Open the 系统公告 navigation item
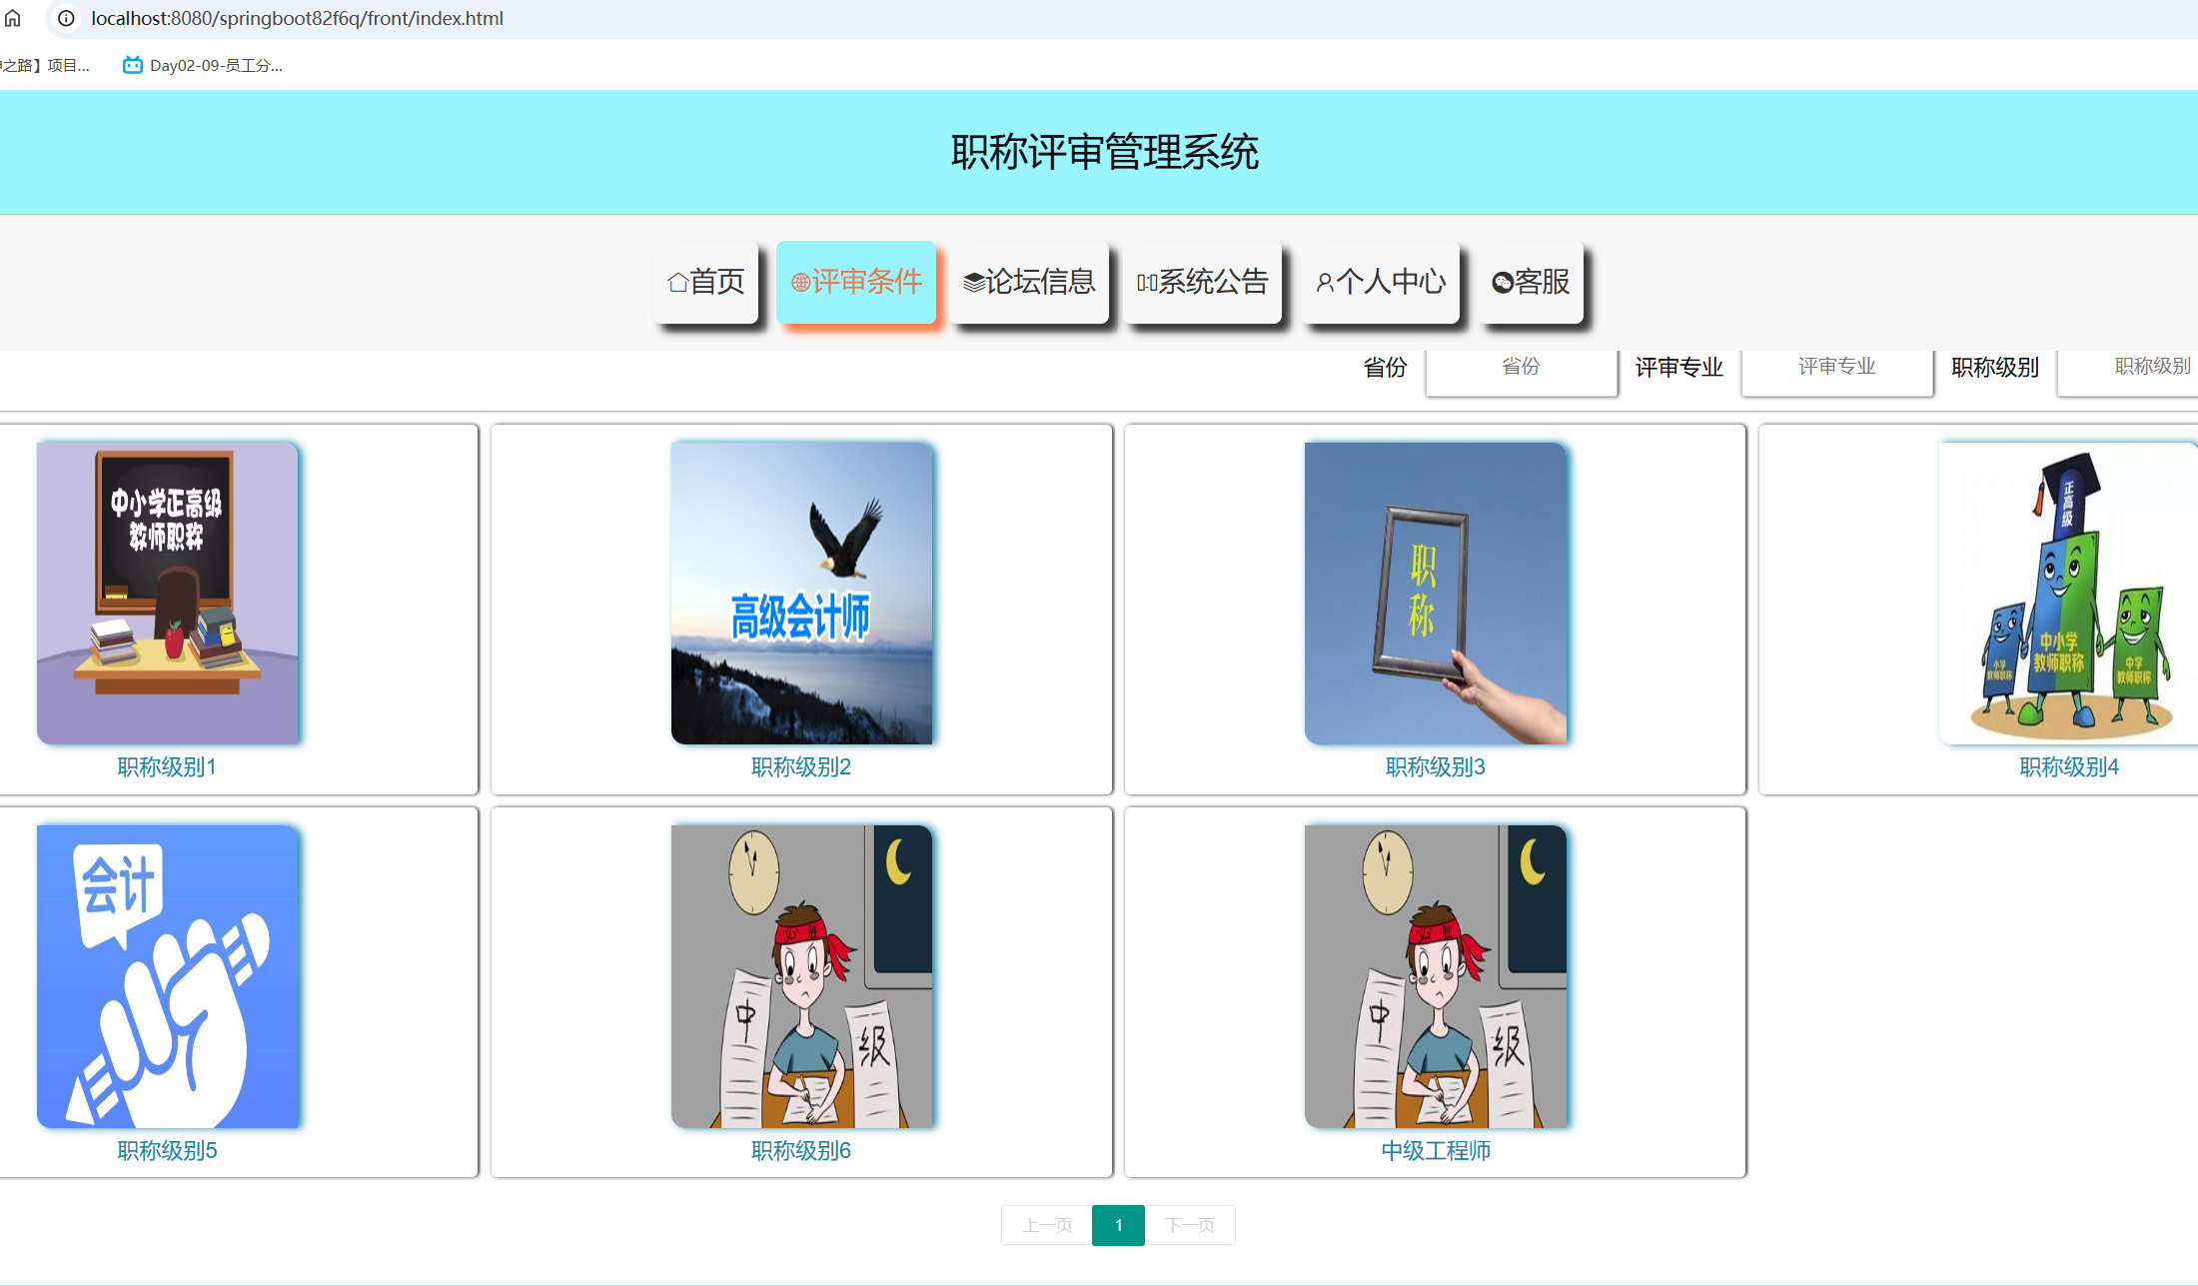Viewport: 2198px width, 1286px height. coord(1204,283)
